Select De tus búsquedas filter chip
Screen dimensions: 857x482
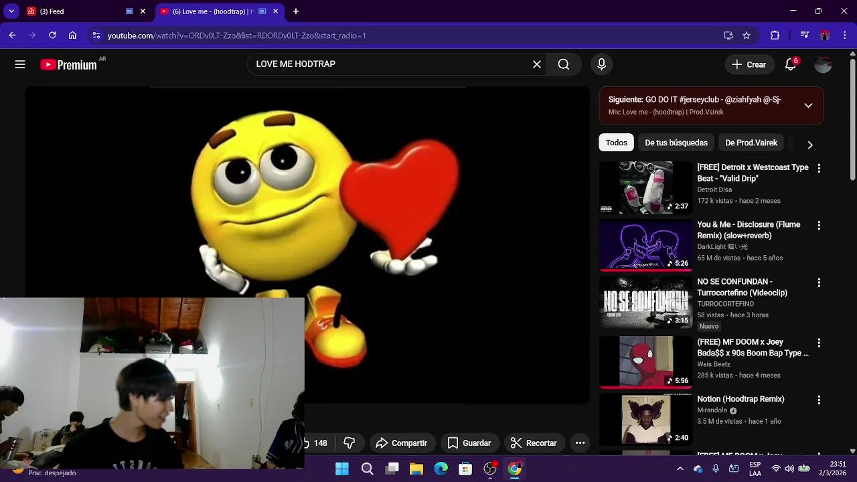tap(676, 143)
